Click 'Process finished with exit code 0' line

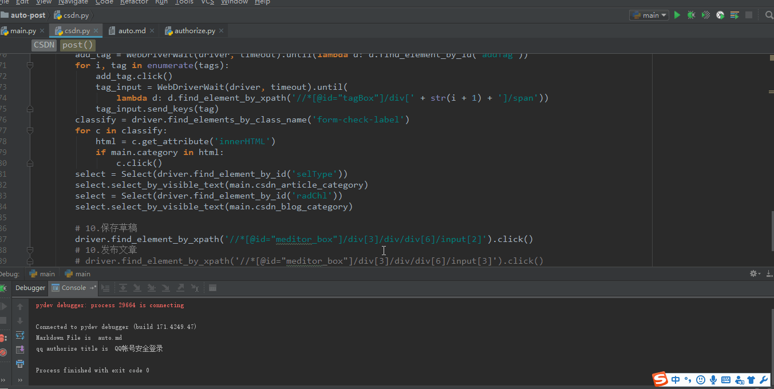pyautogui.click(x=92, y=370)
